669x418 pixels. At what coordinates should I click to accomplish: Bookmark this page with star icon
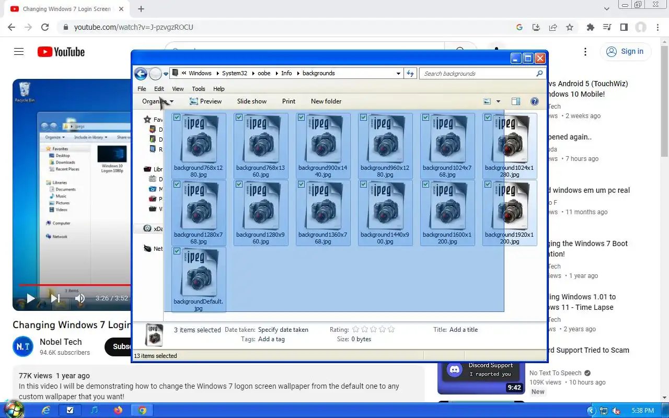click(570, 27)
